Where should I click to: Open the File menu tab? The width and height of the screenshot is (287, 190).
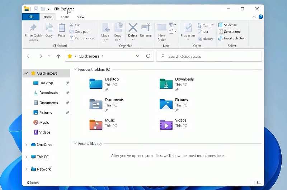click(x=31, y=17)
